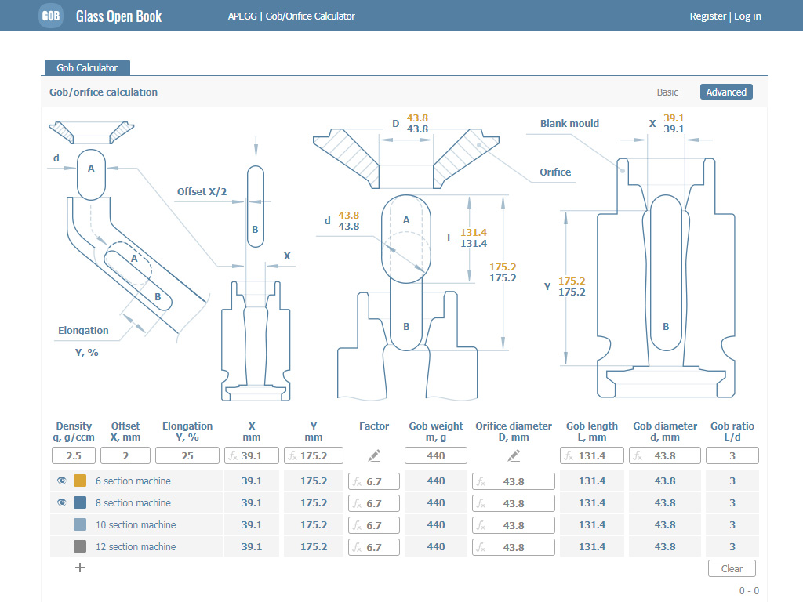Click the Gob weight input field
Image resolution: width=803 pixels, height=602 pixels.
pos(436,455)
